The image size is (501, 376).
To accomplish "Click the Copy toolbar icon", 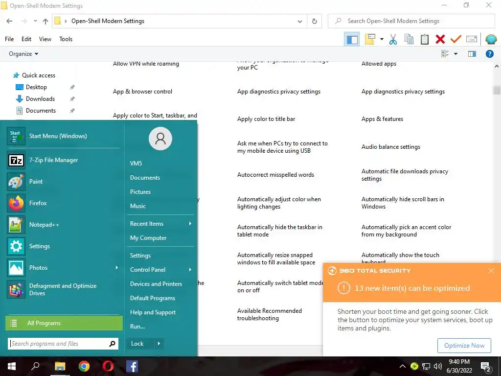I will pos(409,39).
